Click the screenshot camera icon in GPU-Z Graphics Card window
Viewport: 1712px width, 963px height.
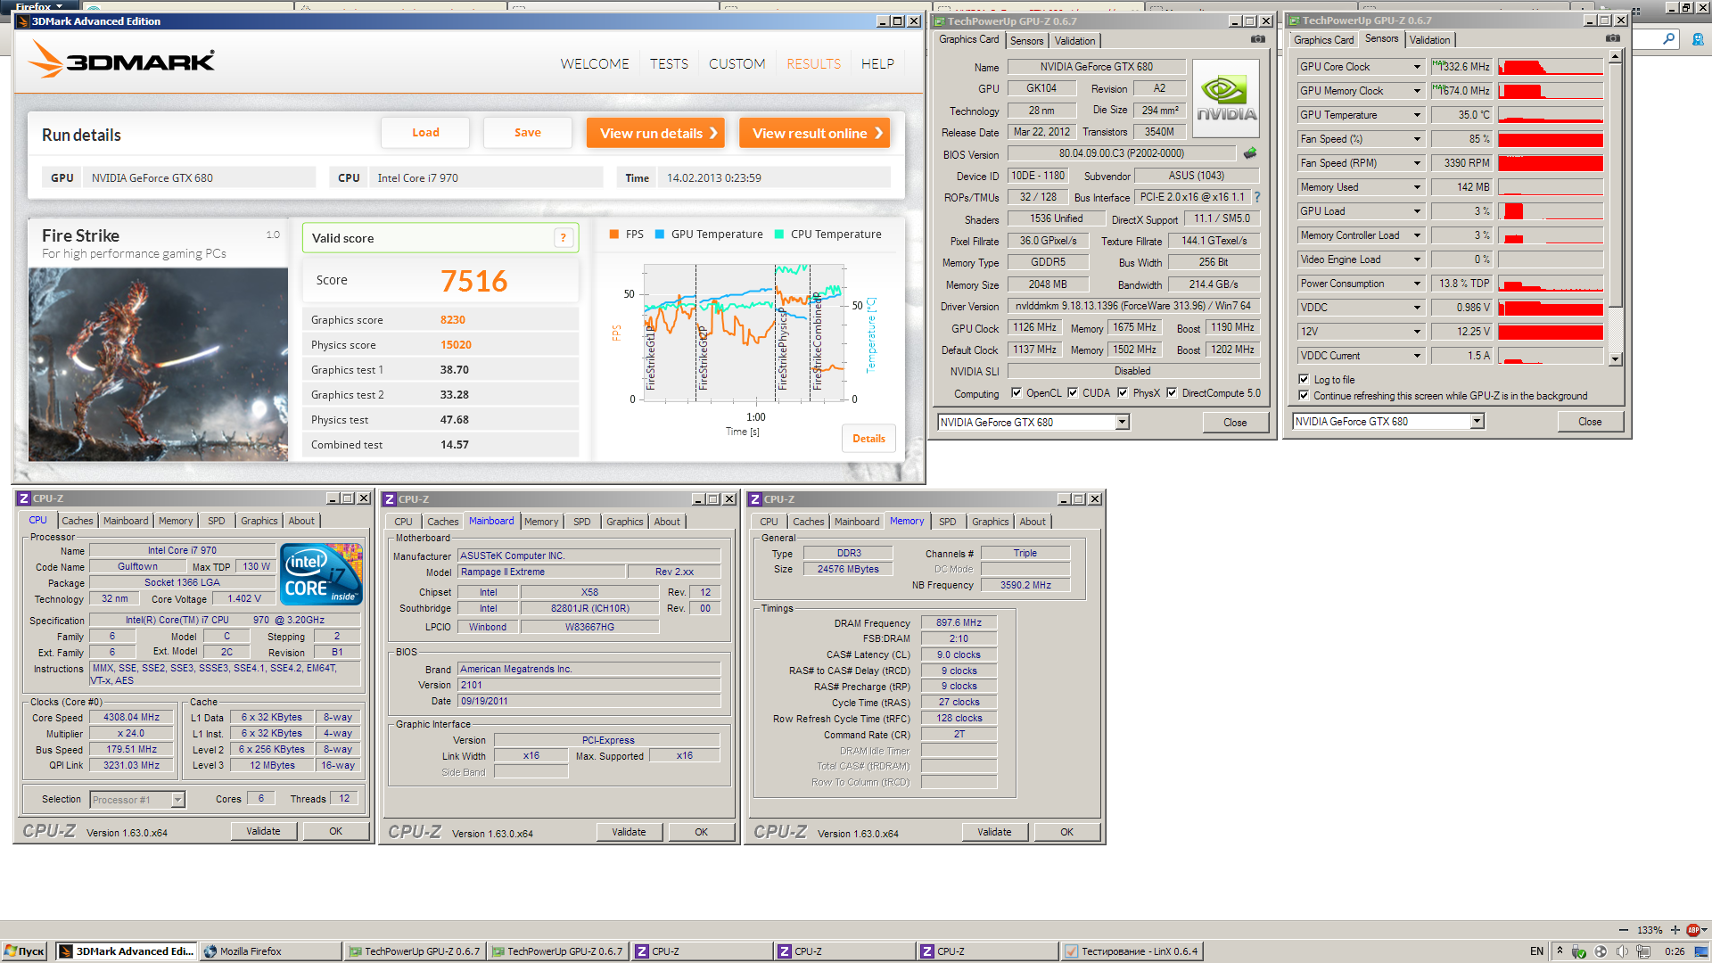(1257, 39)
